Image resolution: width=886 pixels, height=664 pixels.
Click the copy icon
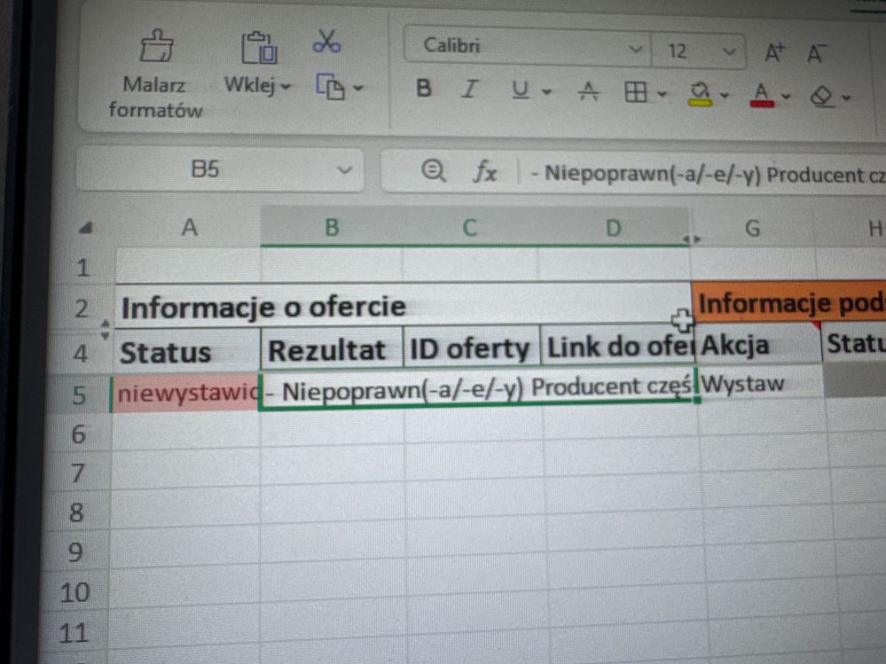(x=330, y=87)
